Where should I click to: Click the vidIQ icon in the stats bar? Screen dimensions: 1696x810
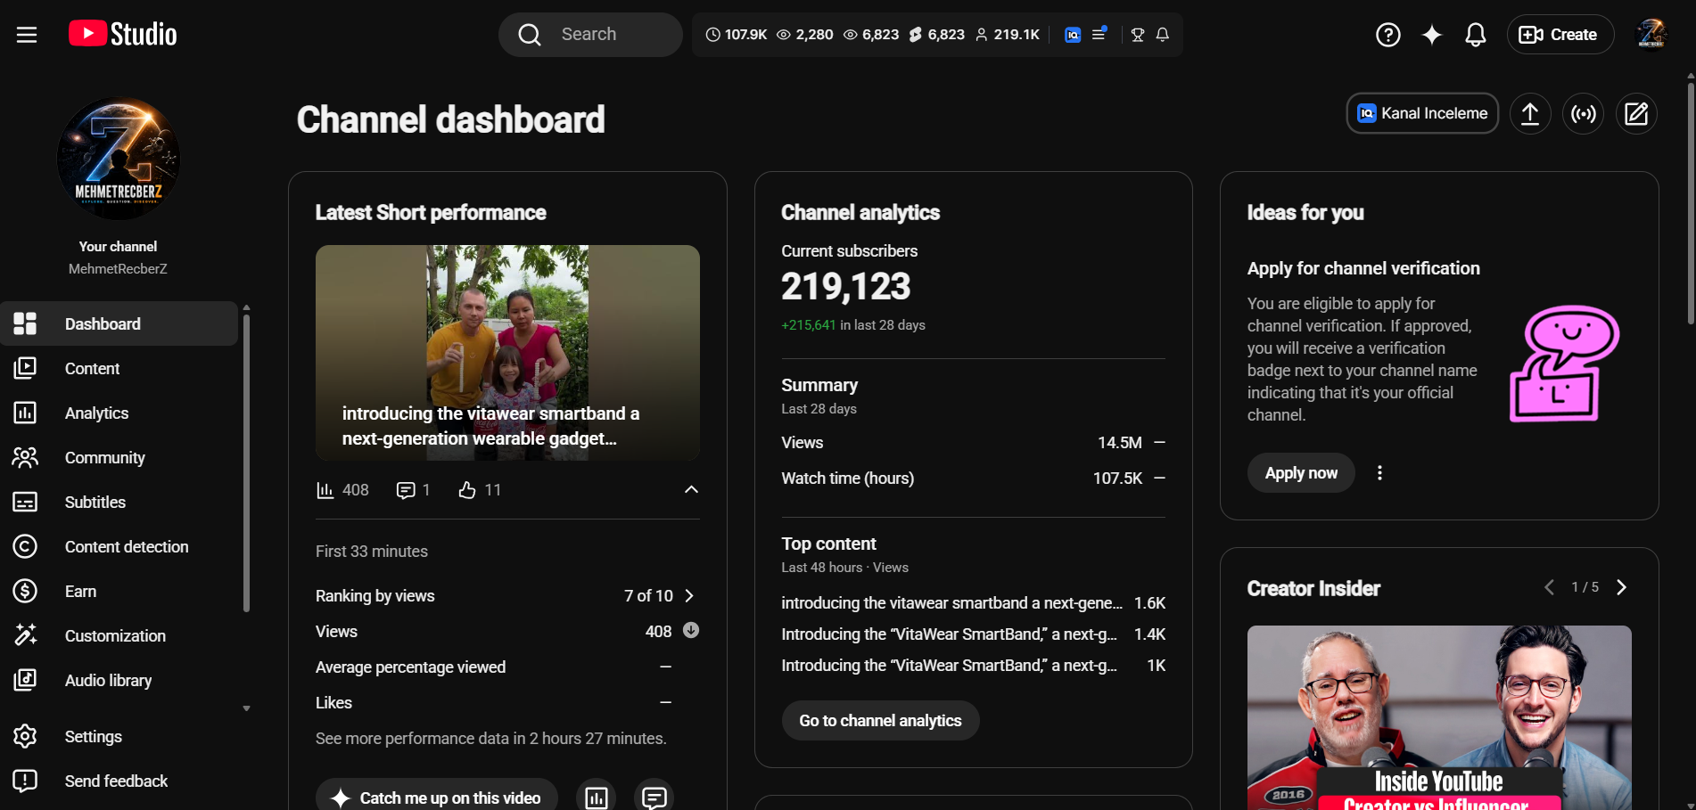1073,35
